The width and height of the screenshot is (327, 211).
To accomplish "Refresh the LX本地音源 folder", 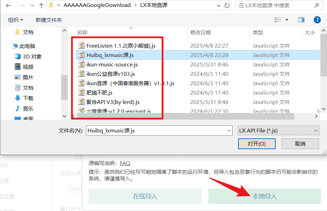I will [x=227, y=6].
